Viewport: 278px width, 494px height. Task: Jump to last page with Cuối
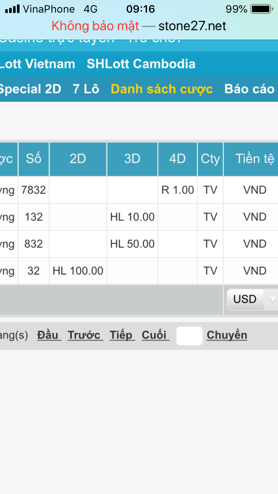tap(155, 335)
